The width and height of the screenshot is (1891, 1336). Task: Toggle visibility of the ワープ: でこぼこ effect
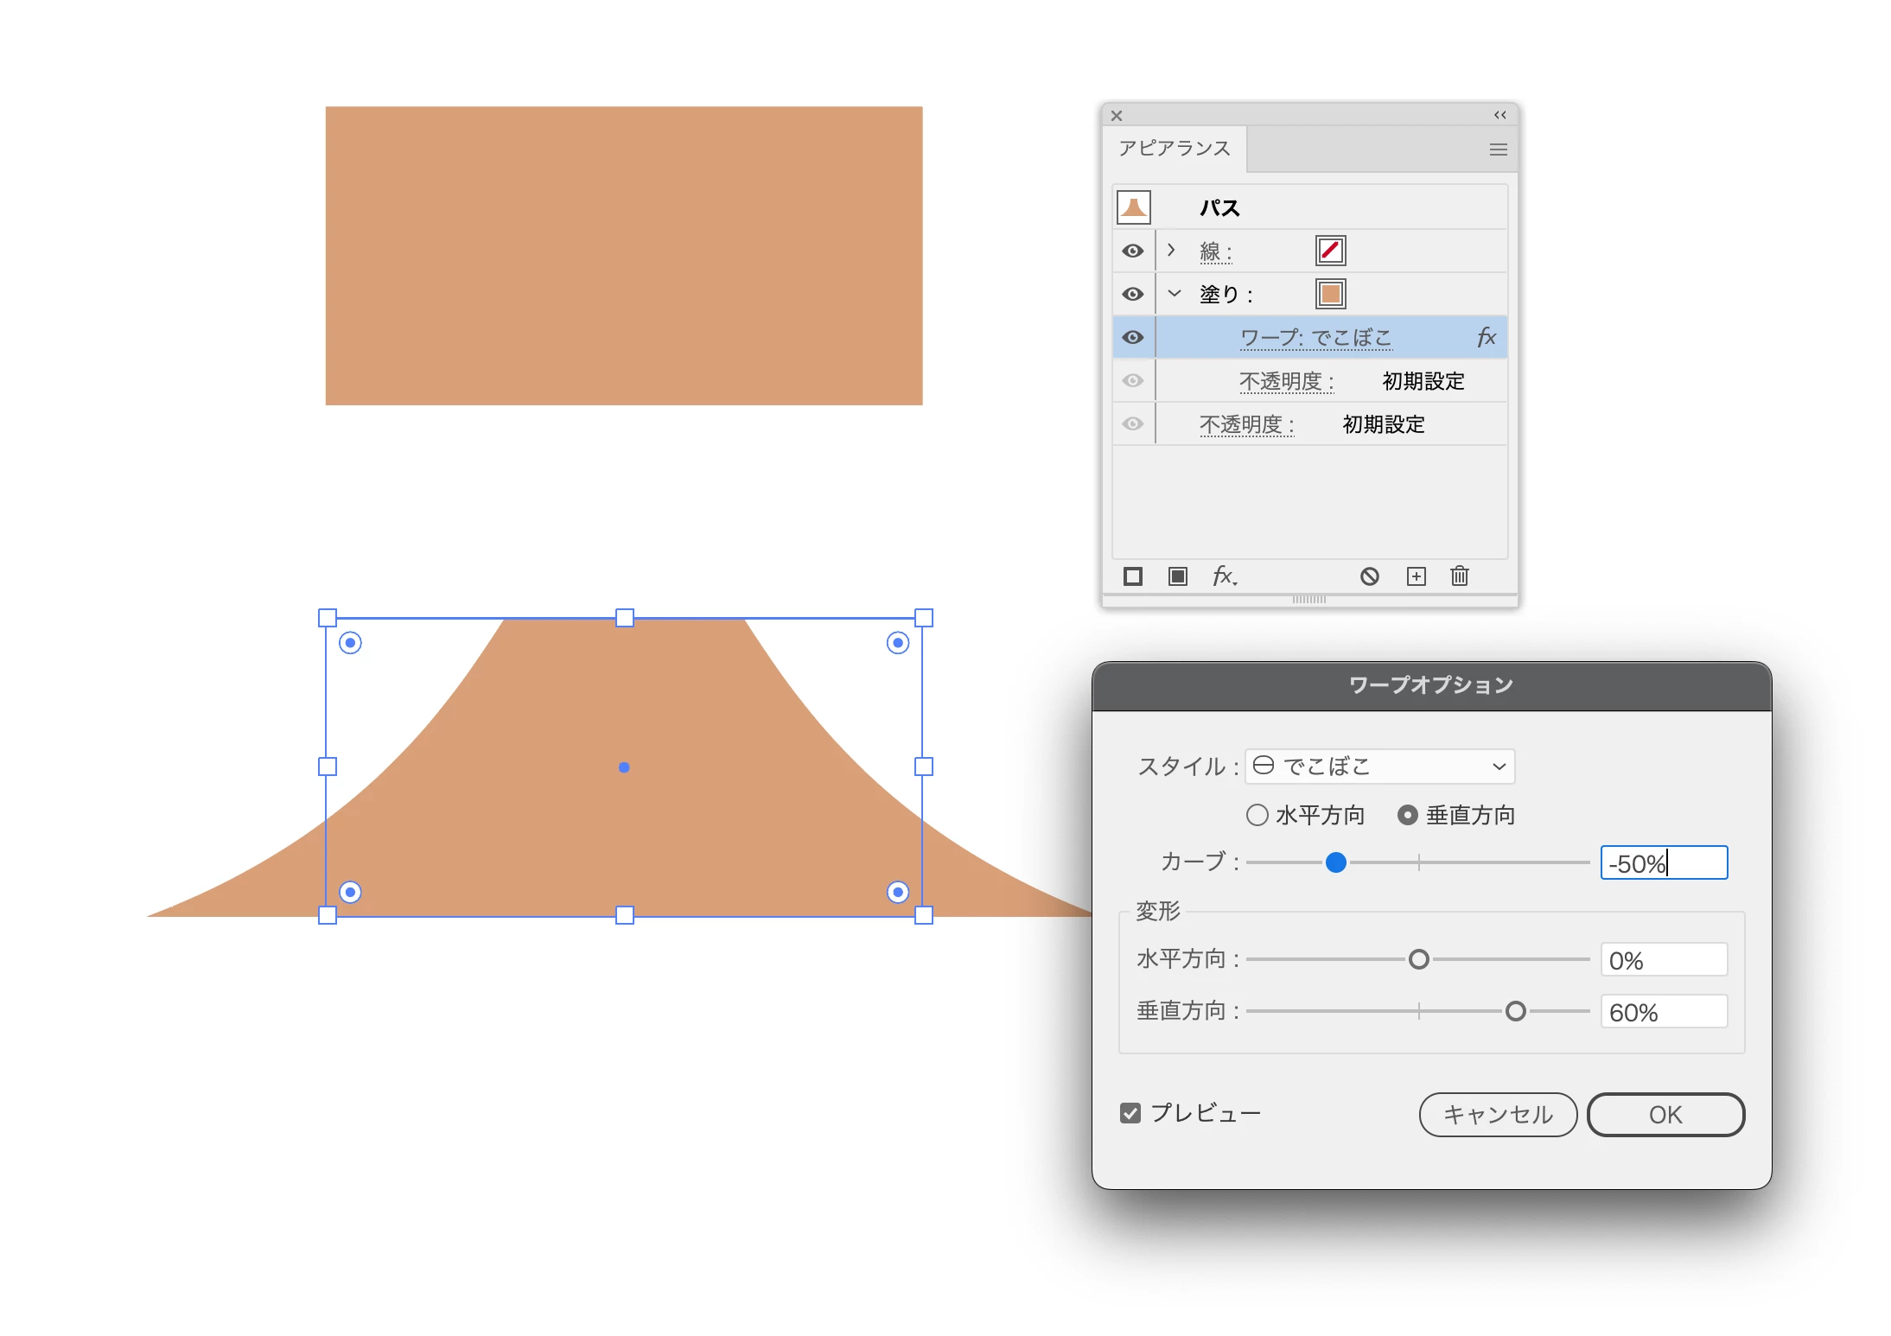(1132, 338)
